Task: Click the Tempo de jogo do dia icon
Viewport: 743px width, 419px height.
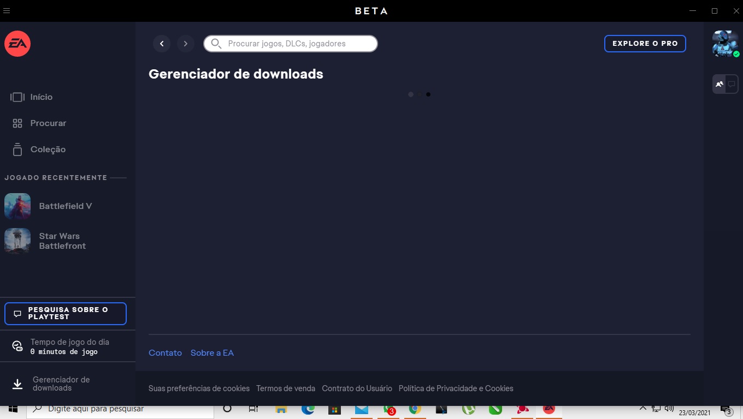Action: [x=17, y=346]
